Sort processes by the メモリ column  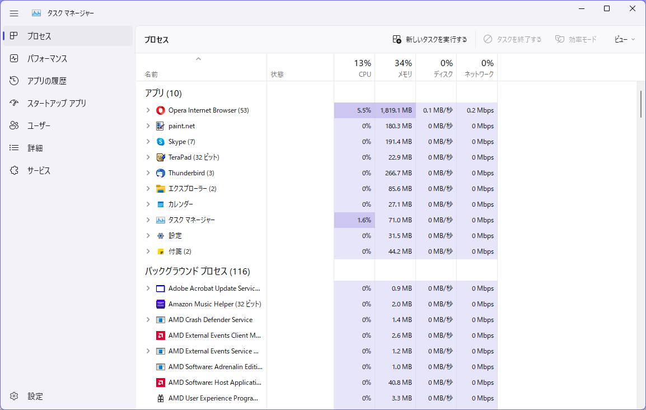(x=395, y=67)
